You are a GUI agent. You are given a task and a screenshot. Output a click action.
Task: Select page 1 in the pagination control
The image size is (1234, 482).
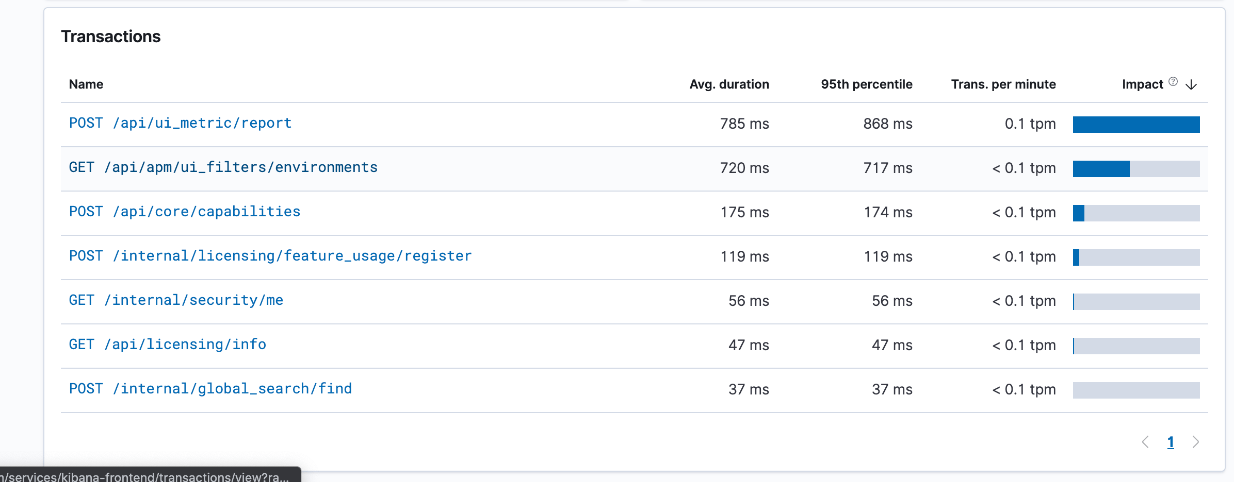1170,442
